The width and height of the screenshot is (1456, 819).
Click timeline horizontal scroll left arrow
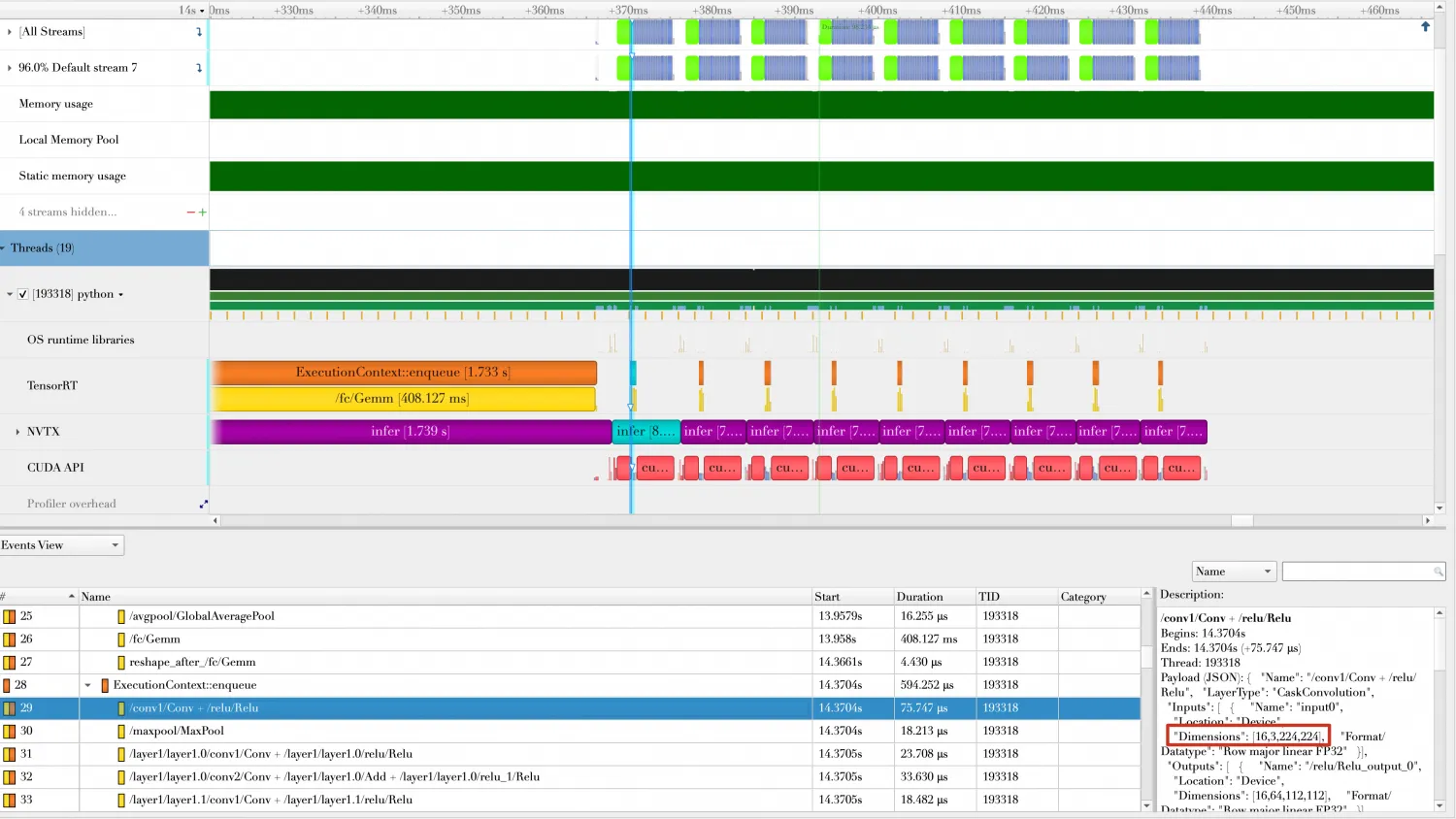(x=215, y=521)
